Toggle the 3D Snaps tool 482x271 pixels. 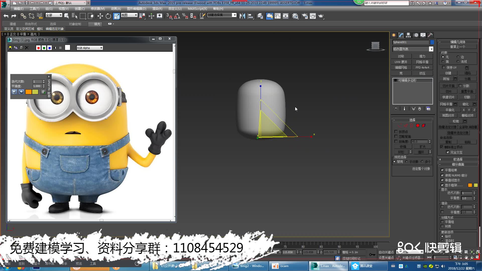click(x=169, y=16)
